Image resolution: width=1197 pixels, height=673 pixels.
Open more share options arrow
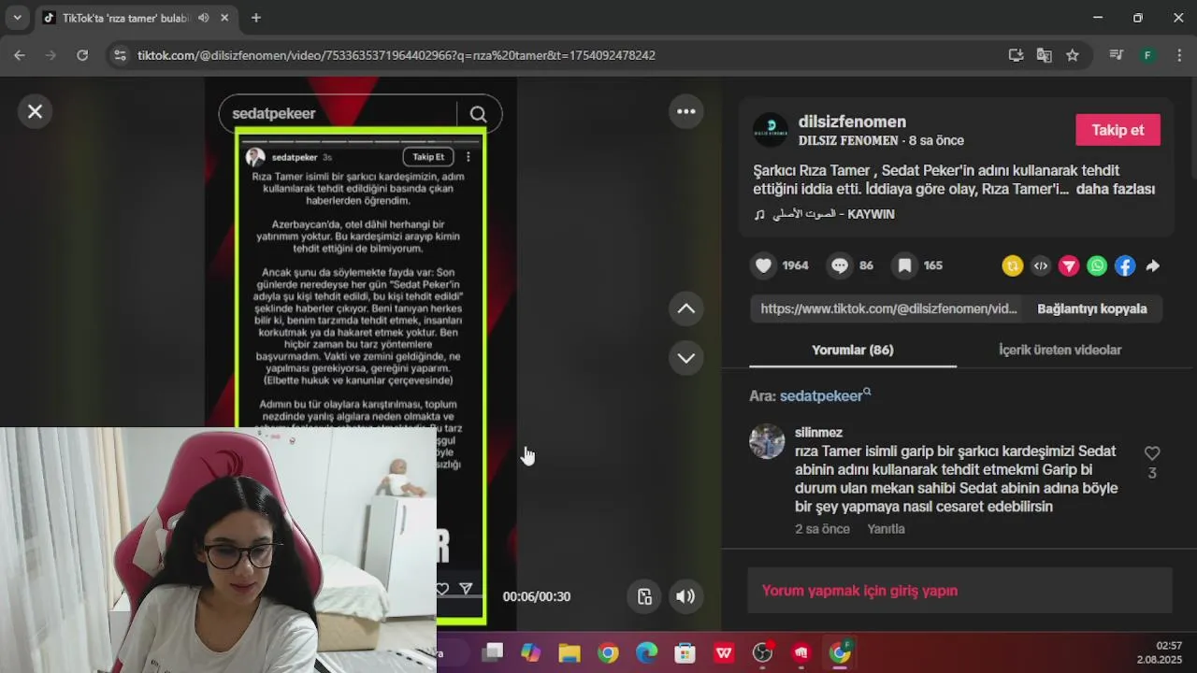tap(1153, 266)
